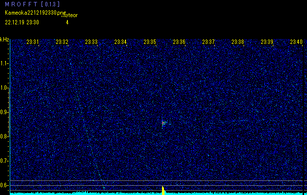Screen dimensions: 307x195
Task: Click the 23:31 time marker
Action: 33,42
